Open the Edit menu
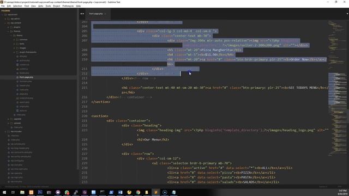349x196 pixels. [x=9, y=6]
